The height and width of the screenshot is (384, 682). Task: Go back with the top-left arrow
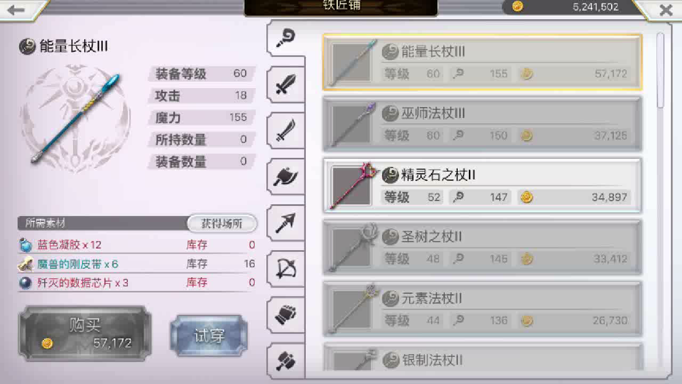[x=17, y=10]
